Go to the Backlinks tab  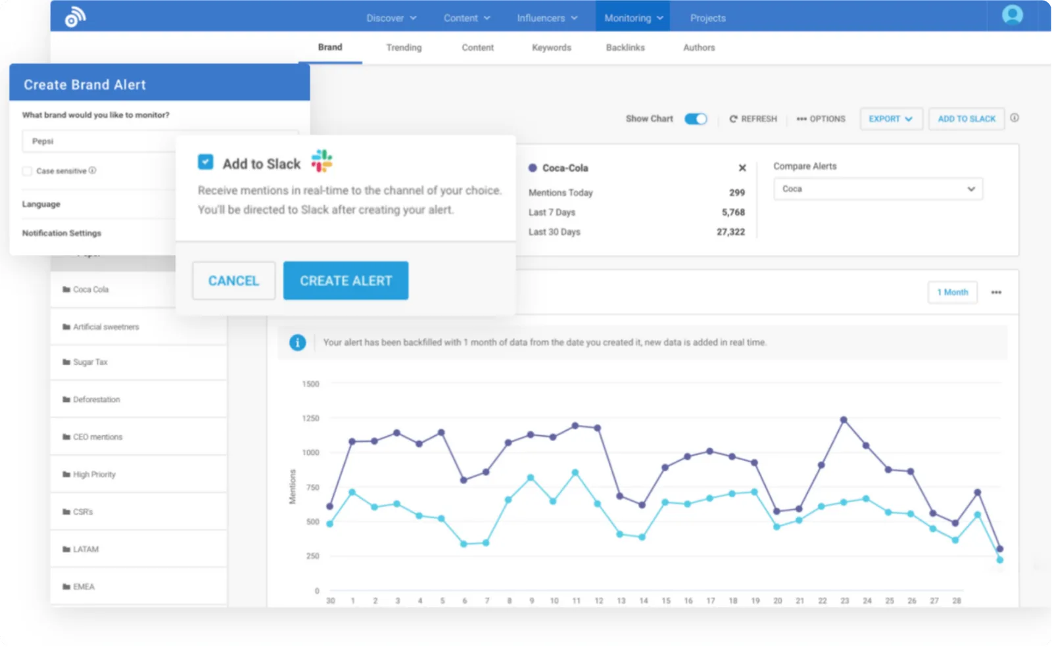pyautogui.click(x=625, y=47)
